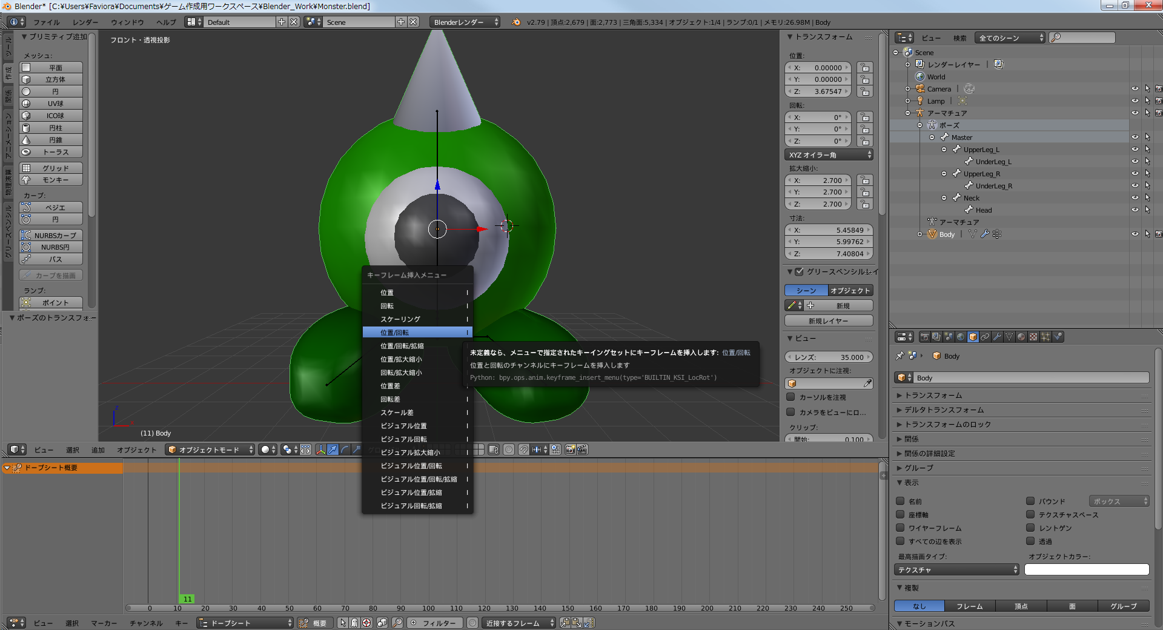Open the Particles properties tab (sparkles icon)

(1045, 337)
